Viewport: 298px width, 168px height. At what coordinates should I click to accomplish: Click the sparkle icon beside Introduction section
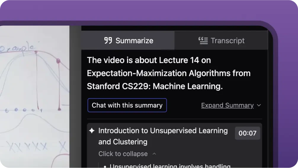92,131
